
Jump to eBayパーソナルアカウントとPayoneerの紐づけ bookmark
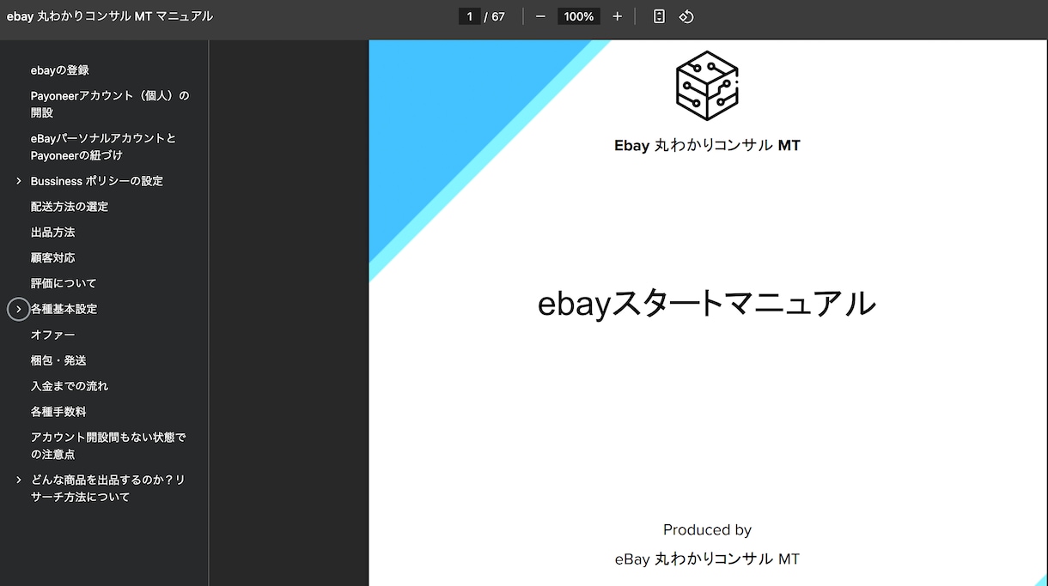pyautogui.click(x=103, y=147)
